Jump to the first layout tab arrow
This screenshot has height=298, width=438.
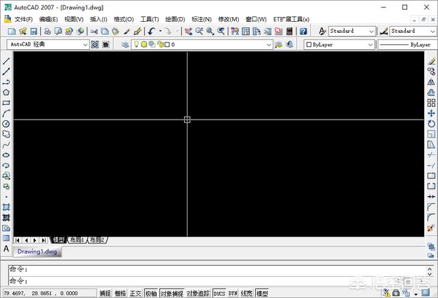coord(17,240)
